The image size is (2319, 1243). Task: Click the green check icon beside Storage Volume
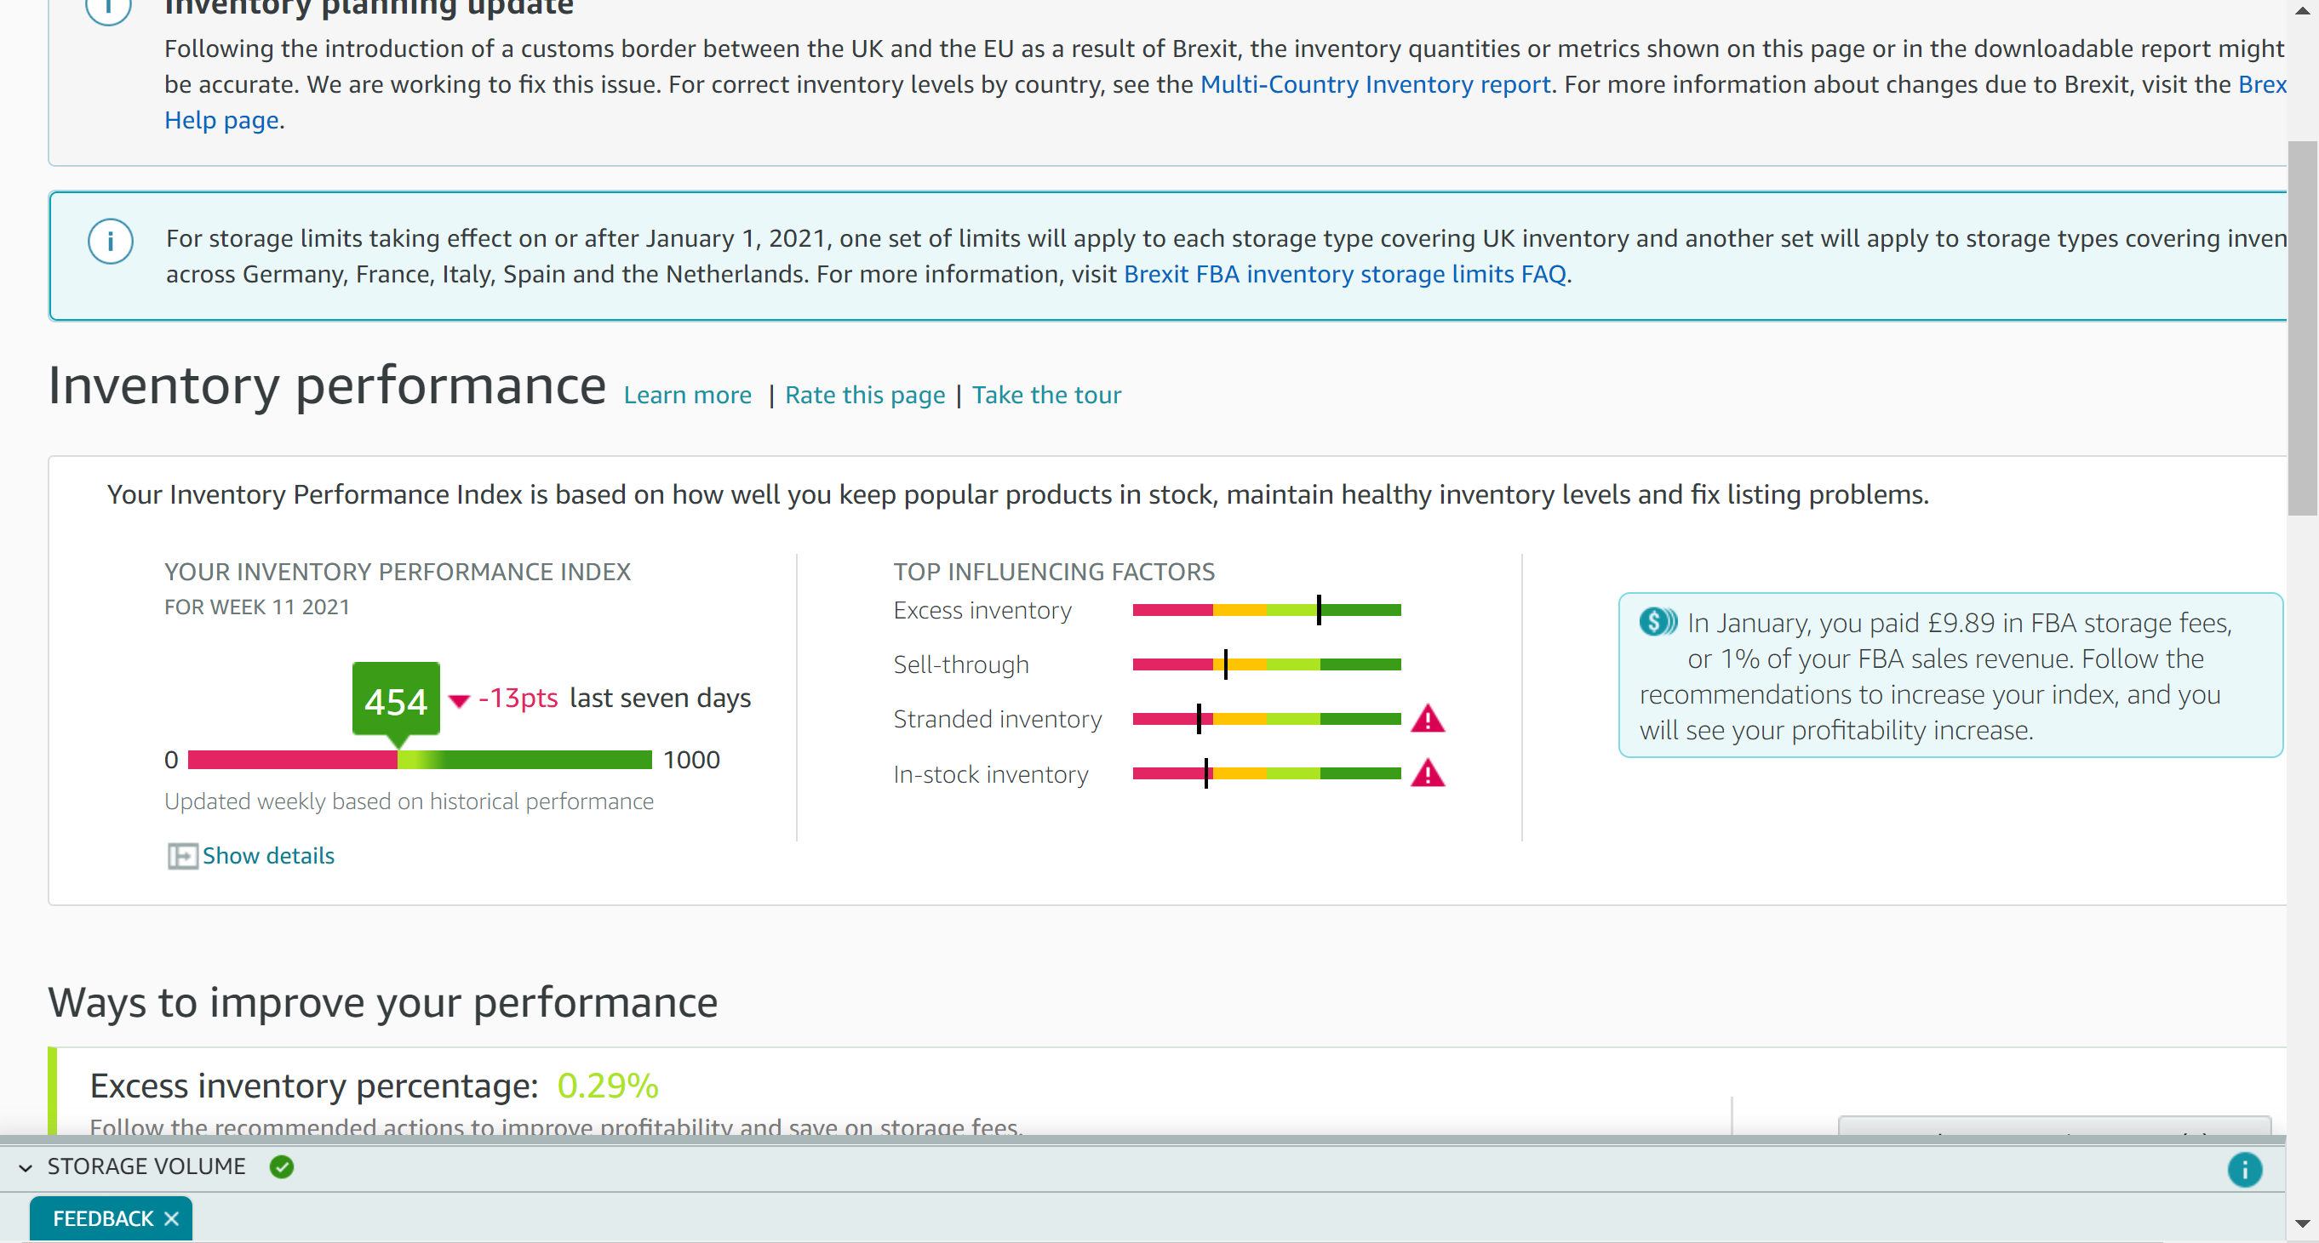pos(282,1166)
